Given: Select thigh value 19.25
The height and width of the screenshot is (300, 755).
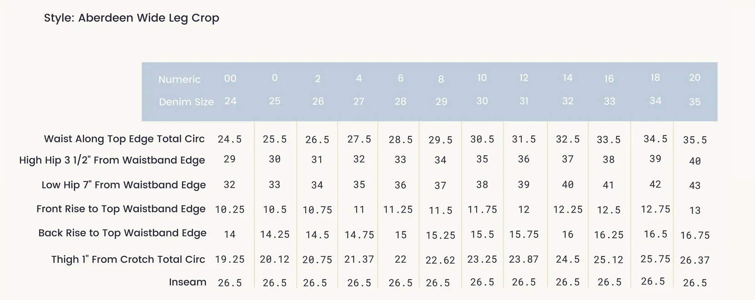Looking at the screenshot, I should [230, 259].
